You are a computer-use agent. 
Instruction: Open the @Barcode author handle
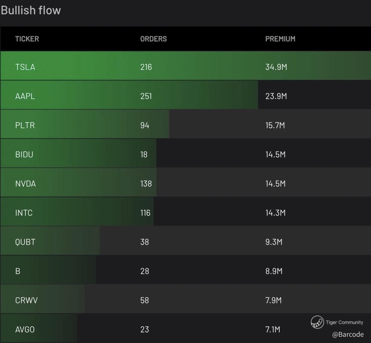pos(348,334)
